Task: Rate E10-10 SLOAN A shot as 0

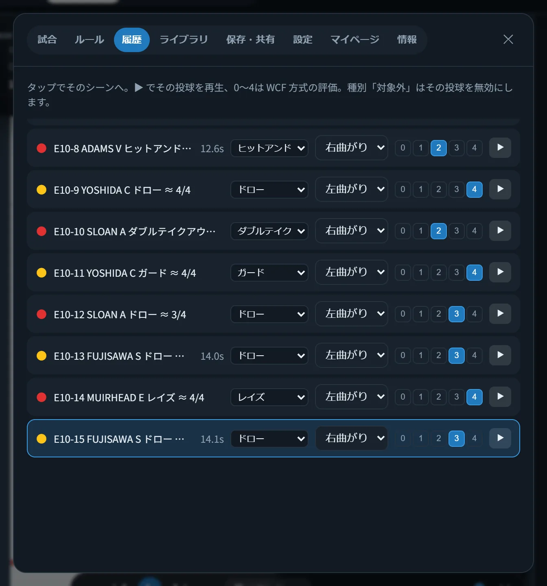Action: click(x=403, y=231)
